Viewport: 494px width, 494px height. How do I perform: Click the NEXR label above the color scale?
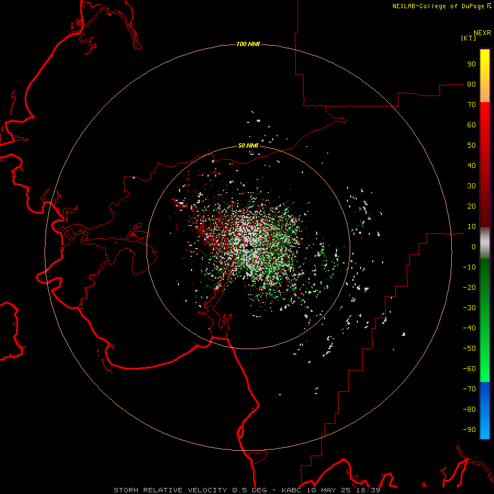click(482, 33)
